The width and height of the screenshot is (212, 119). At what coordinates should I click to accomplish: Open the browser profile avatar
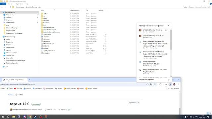point(174,85)
